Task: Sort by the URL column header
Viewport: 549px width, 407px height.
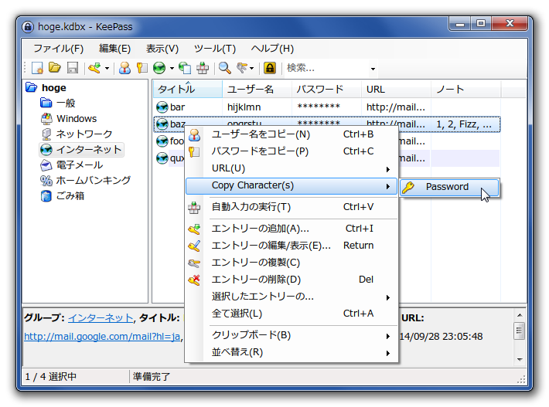Action: click(x=396, y=89)
